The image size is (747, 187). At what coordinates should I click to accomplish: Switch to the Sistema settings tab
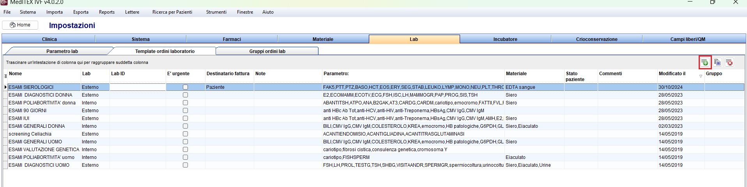(141, 39)
